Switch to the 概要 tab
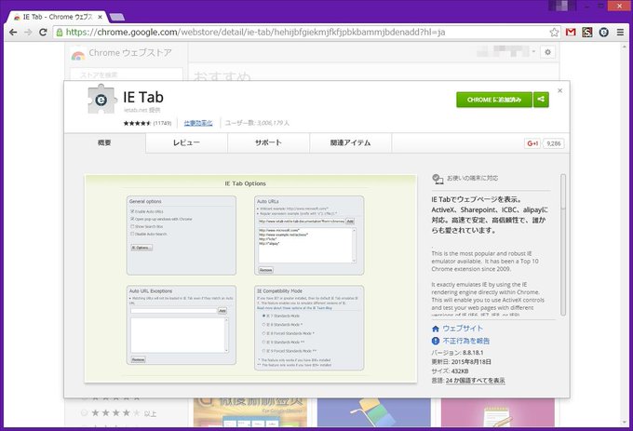This screenshot has width=633, height=431. coord(104,142)
